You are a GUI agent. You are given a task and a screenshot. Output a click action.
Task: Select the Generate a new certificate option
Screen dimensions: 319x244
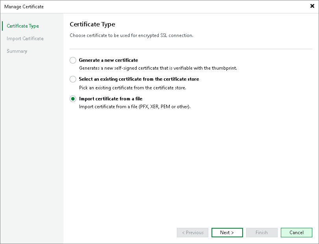point(73,60)
